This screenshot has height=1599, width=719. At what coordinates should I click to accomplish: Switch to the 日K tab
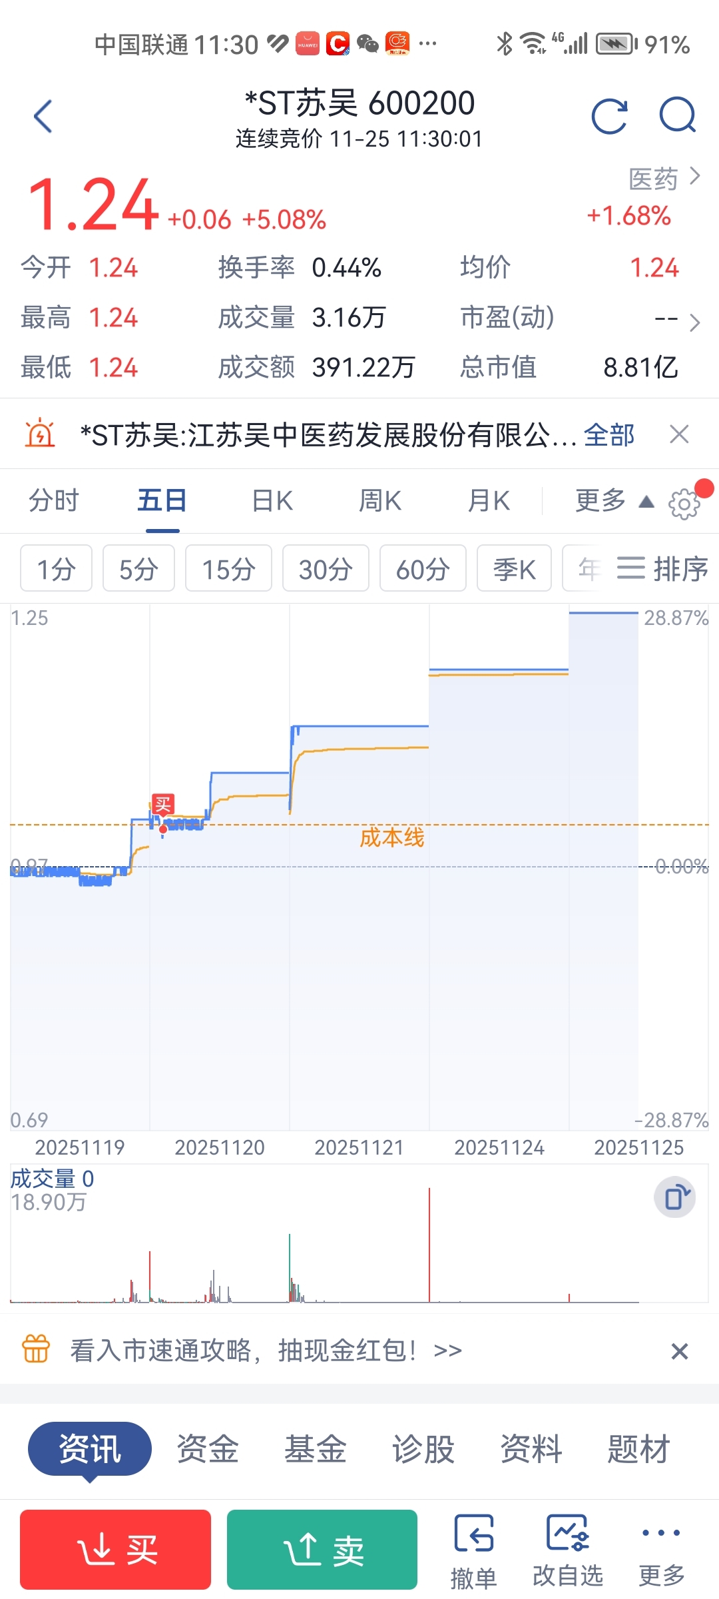[272, 501]
